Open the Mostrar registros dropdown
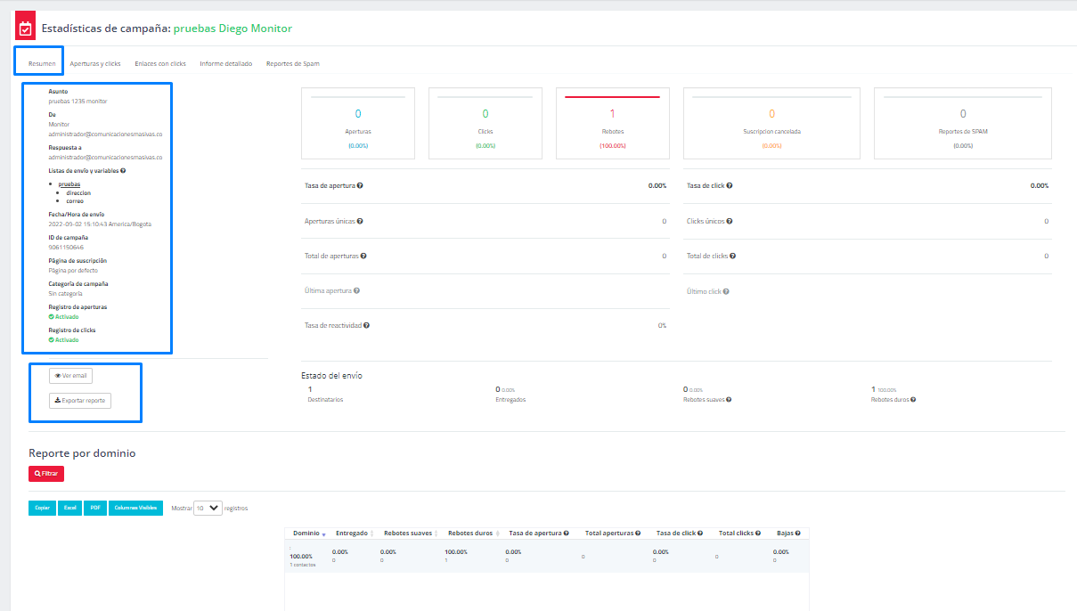This screenshot has height=611, width=1077. [x=208, y=509]
